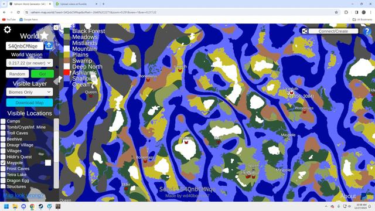Enable the Beehive checkbox
This screenshot has height=211, width=375.
[x=3, y=139]
